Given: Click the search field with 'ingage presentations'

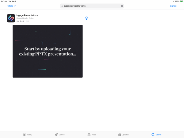Looking at the screenshot, I should [x=92, y=6].
